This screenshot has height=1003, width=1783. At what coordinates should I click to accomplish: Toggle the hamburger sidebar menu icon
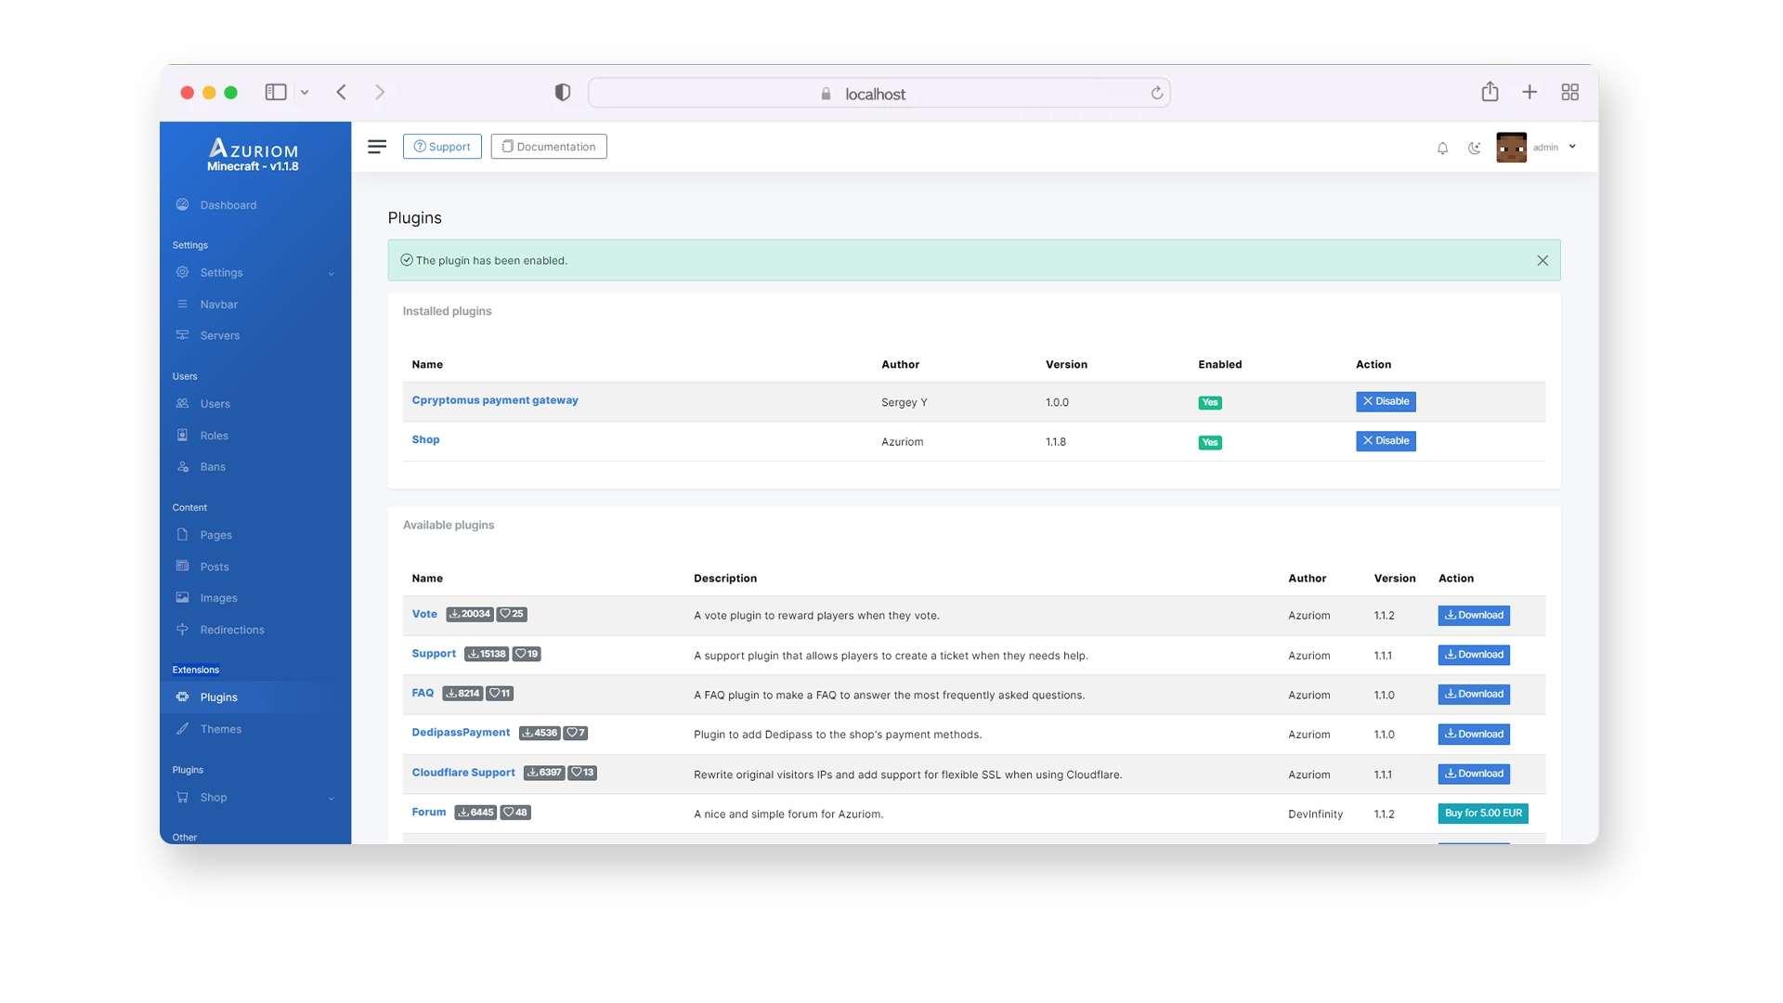coord(377,147)
